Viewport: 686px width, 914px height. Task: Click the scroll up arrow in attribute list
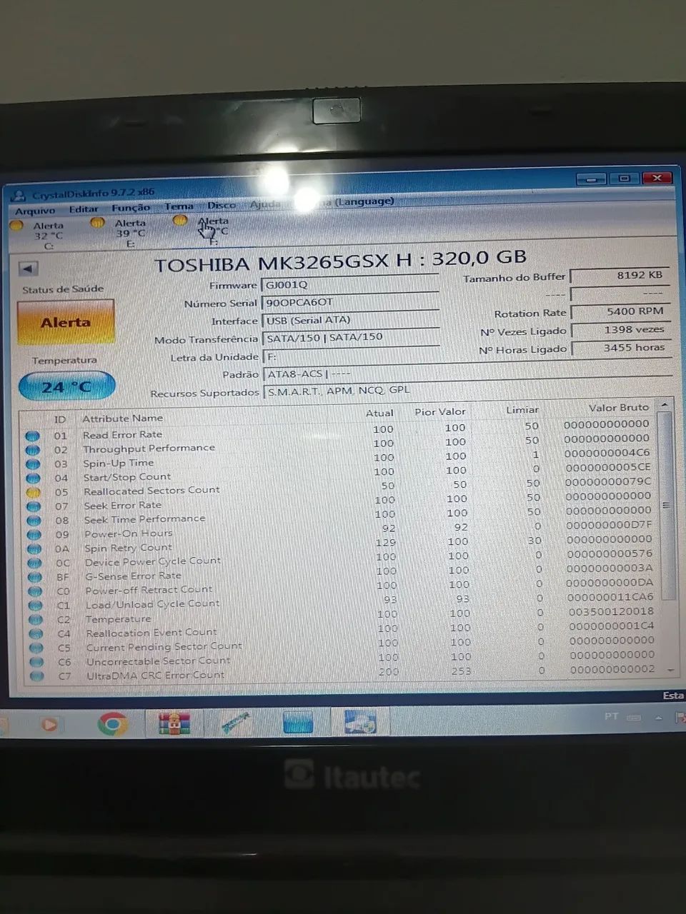665,405
